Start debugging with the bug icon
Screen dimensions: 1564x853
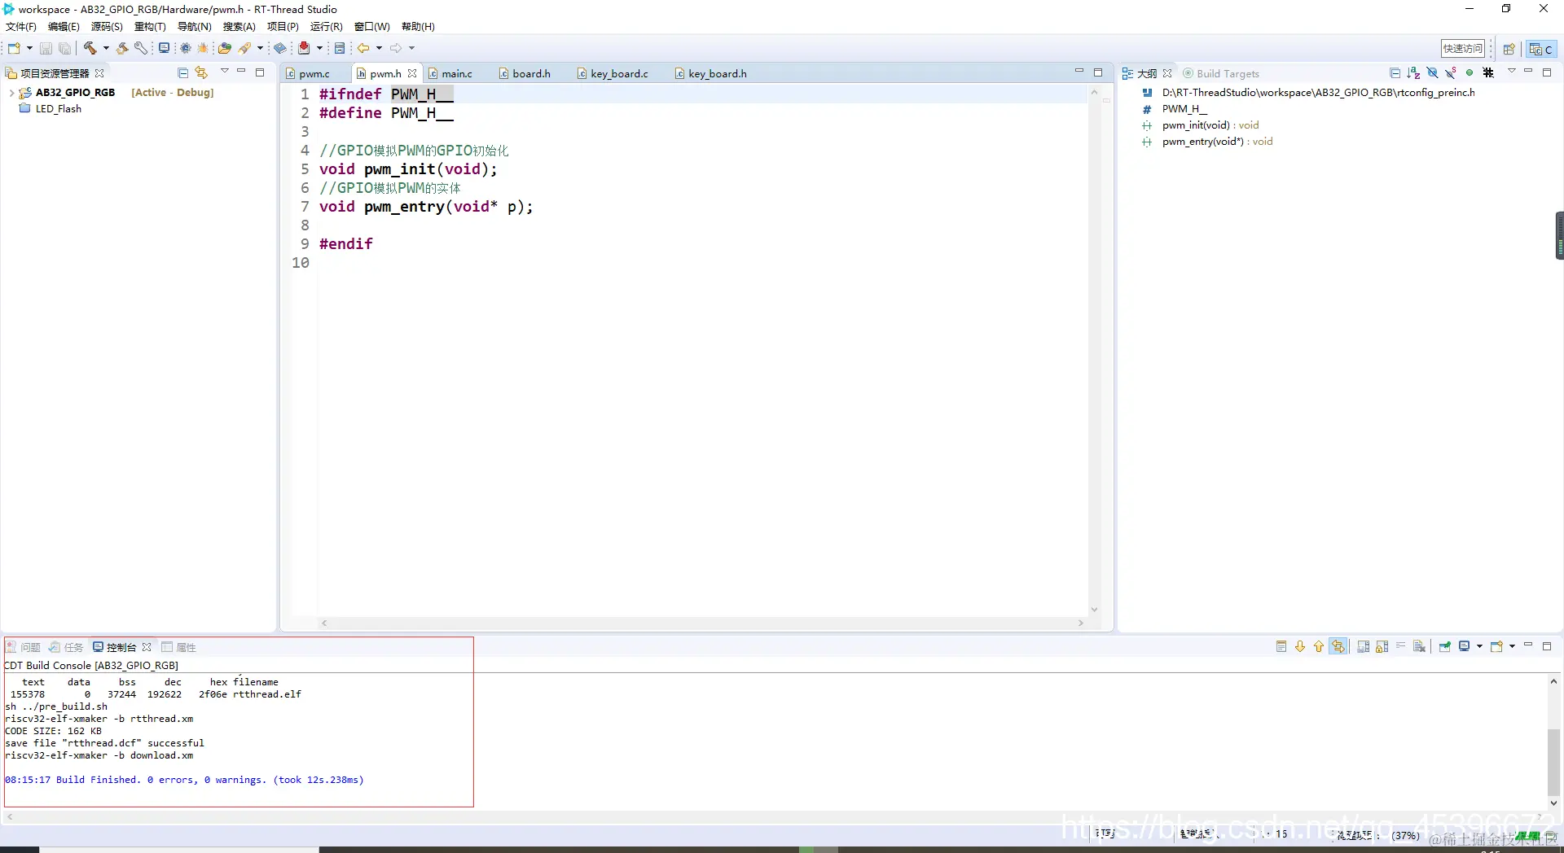204,49
